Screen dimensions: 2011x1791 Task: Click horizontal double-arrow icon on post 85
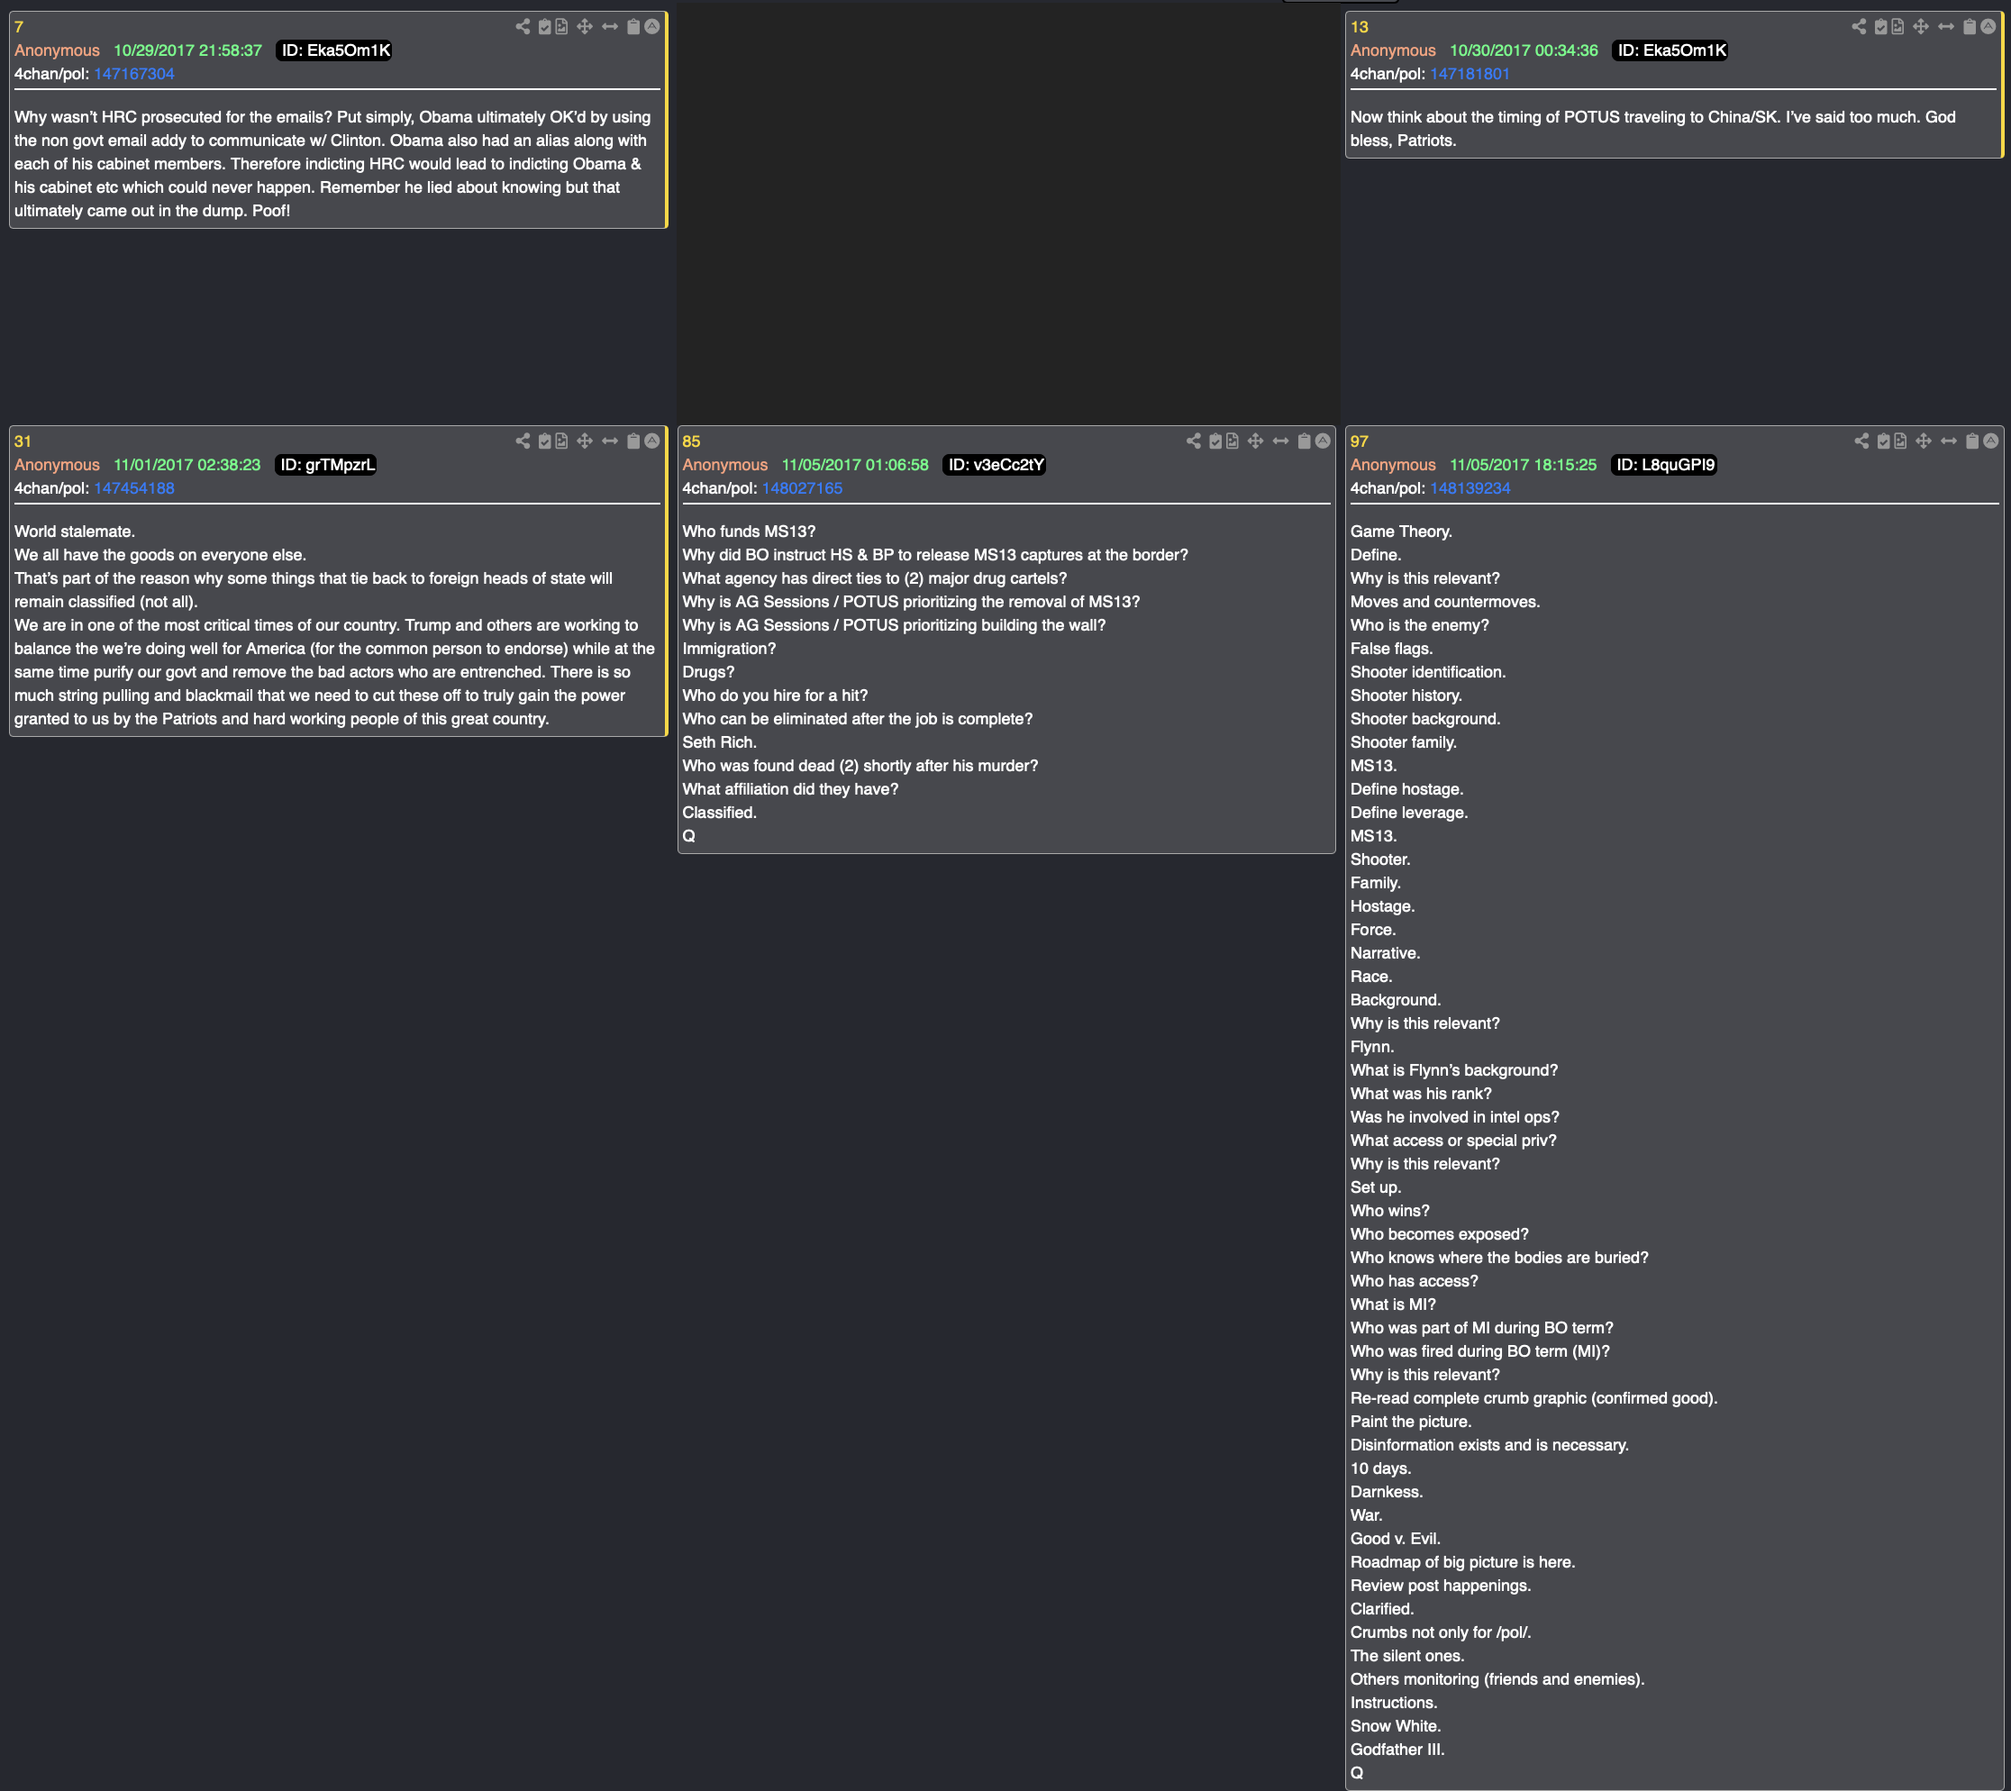pos(1280,441)
